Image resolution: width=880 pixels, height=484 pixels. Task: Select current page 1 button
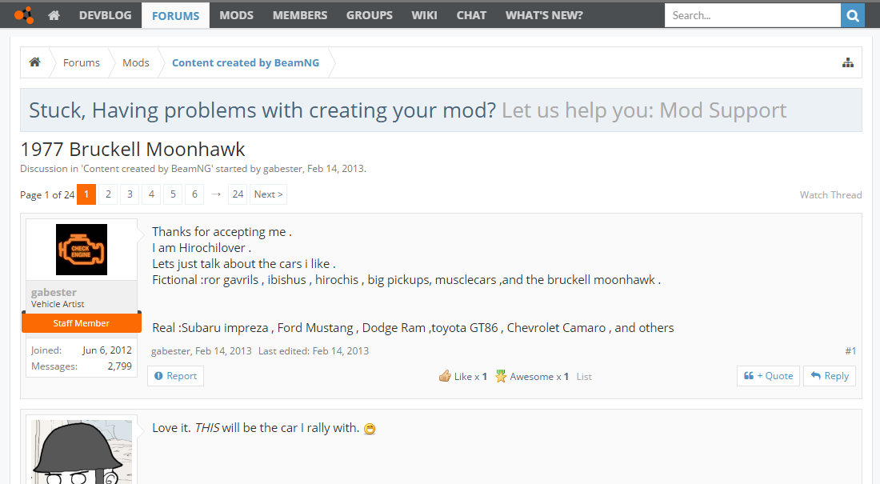[x=86, y=194]
